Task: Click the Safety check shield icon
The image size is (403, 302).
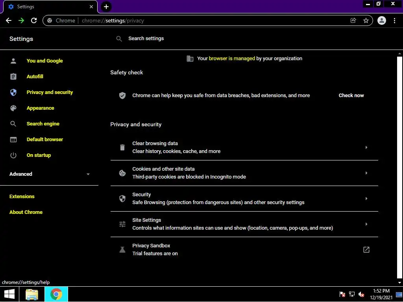Action: click(x=122, y=96)
